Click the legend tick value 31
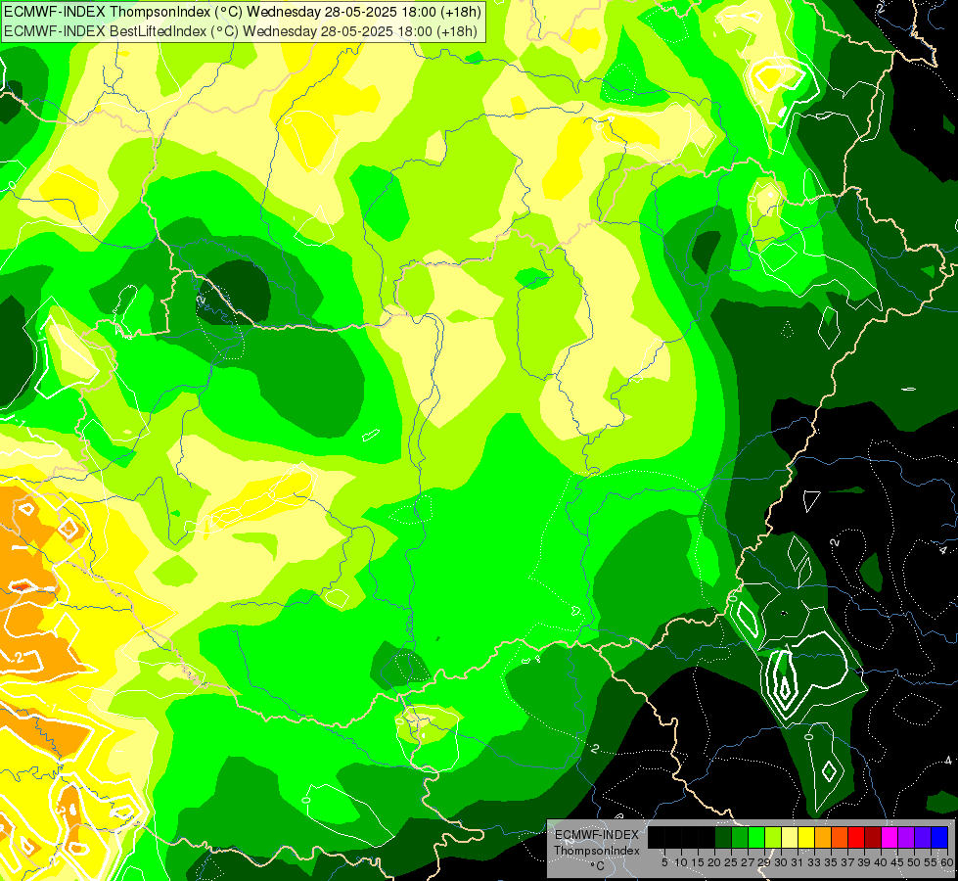The image size is (958, 881). coord(798,862)
